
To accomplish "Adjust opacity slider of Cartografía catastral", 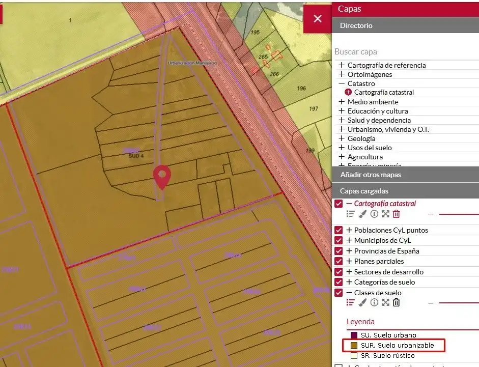I will point(459,214).
